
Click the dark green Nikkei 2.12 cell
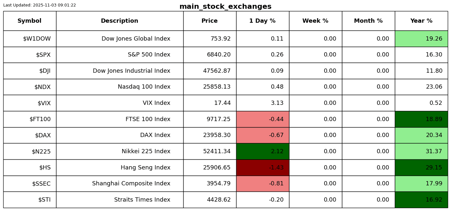click(x=262, y=152)
